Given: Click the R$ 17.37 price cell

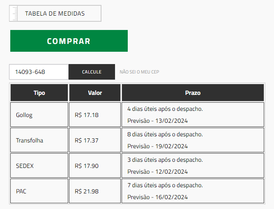Looking at the screenshot, I should click(95, 140).
